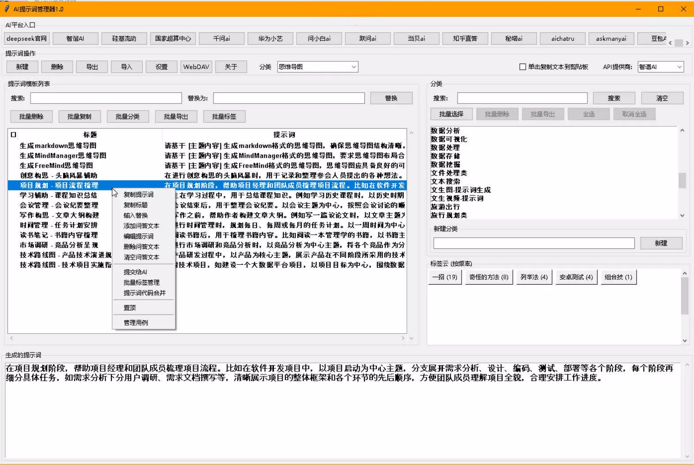
Task: Open the 千问ai platform button
Action: click(221, 38)
